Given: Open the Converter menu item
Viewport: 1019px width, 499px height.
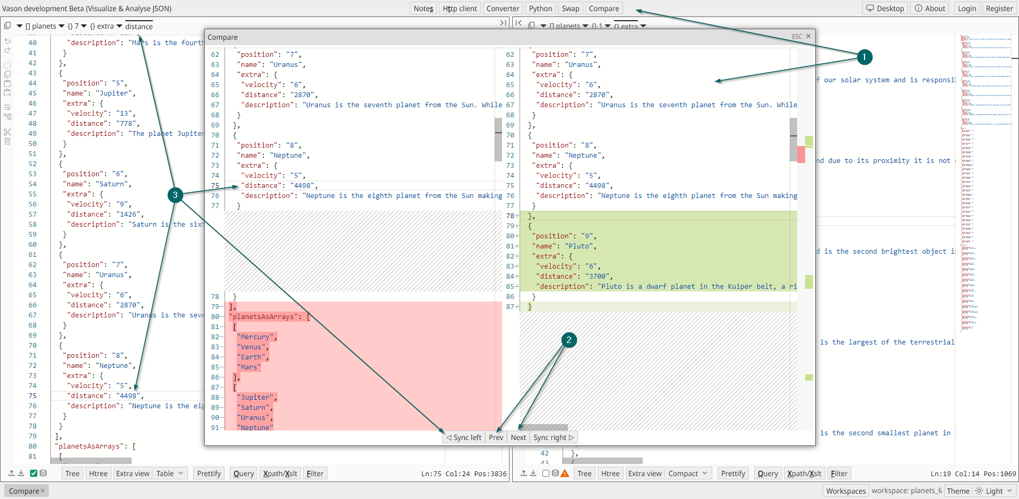Looking at the screenshot, I should tap(503, 8).
